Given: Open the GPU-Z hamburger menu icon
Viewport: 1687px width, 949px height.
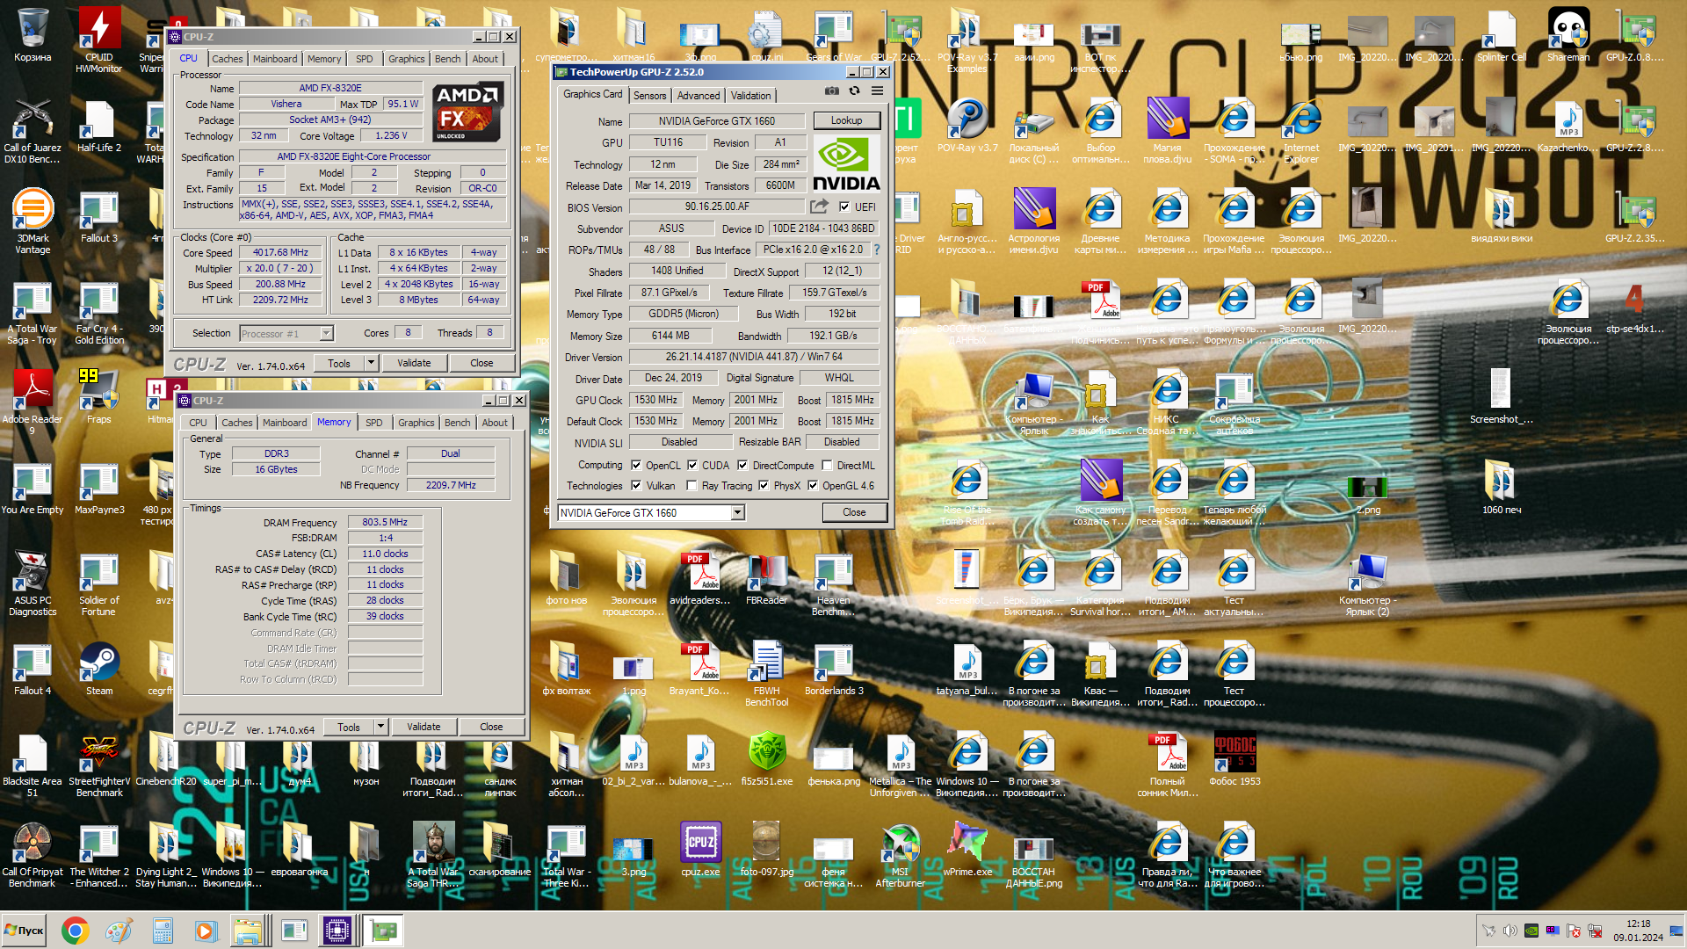Looking at the screenshot, I should click(877, 91).
